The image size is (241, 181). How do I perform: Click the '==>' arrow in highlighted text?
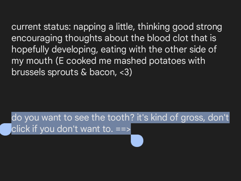123,129
